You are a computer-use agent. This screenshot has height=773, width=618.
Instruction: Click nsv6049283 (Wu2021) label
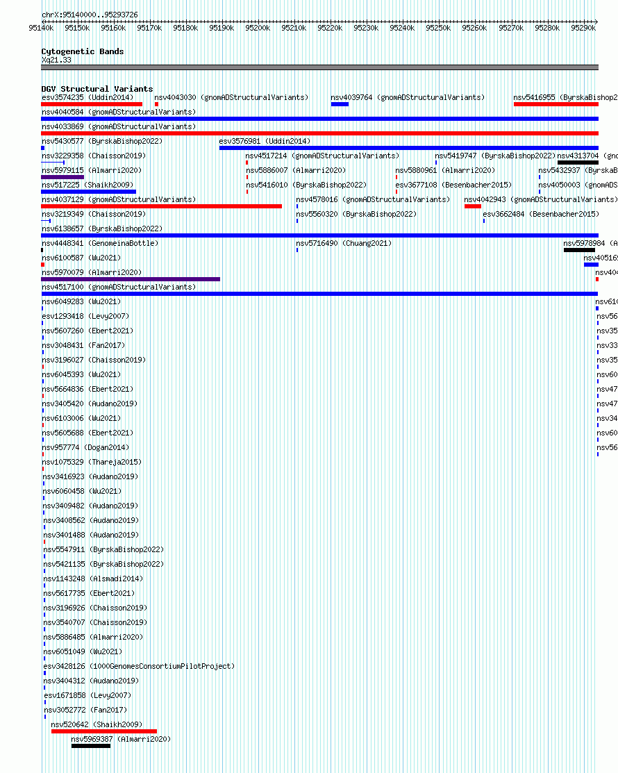pyautogui.click(x=81, y=301)
